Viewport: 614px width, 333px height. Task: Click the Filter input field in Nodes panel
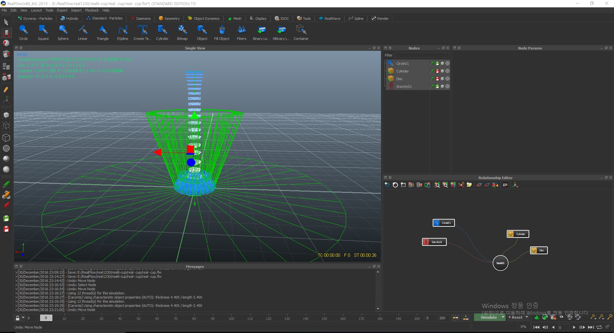click(422, 55)
